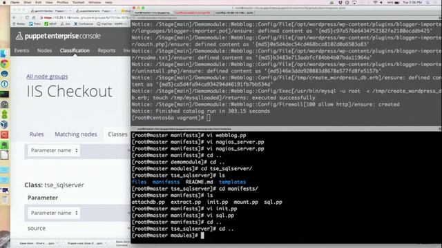
Task: Open the Window menu
Action: point(95,2)
